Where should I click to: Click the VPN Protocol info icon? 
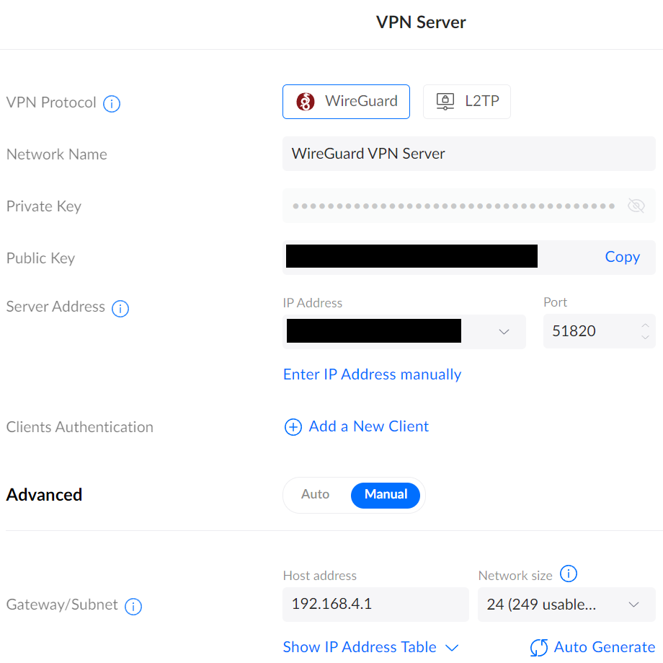pyautogui.click(x=112, y=103)
